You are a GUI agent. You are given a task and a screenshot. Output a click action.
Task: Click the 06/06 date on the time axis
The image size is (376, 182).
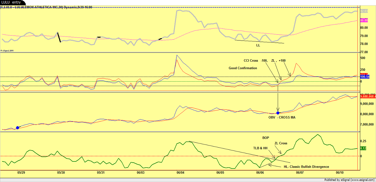point(260,173)
